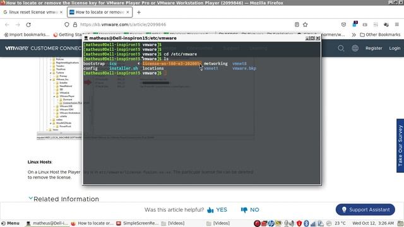Screen dimensions: 404x227
Task: Open the Firefox hamburger menu
Action: click(x=397, y=25)
